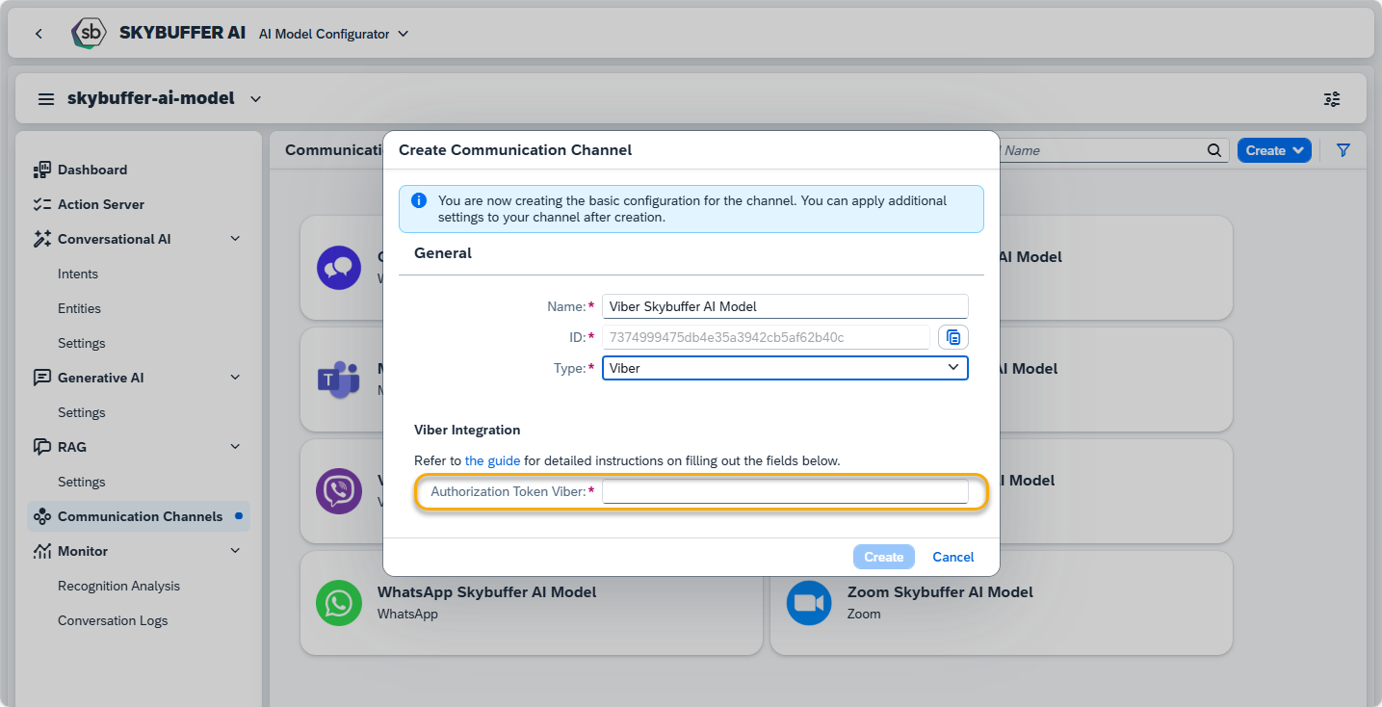This screenshot has height=707, width=1382.
Task: Click the Monitor chart icon
Action: pyautogui.click(x=41, y=551)
